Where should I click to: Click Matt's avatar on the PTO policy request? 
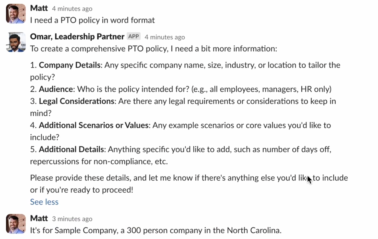tap(16, 14)
